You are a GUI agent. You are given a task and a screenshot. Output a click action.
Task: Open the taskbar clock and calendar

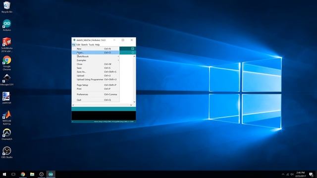(300, 175)
